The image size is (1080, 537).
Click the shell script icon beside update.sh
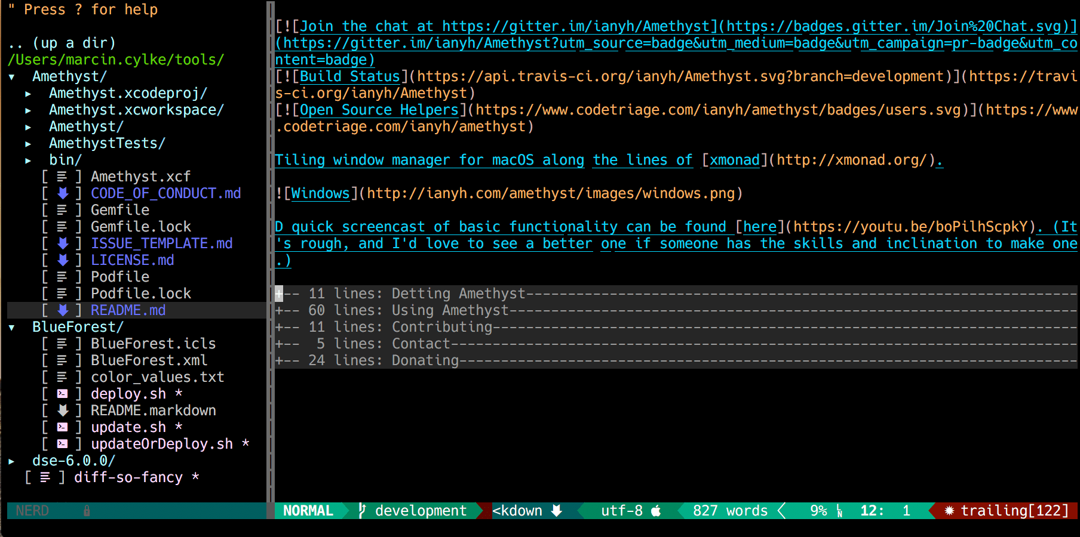(62, 427)
